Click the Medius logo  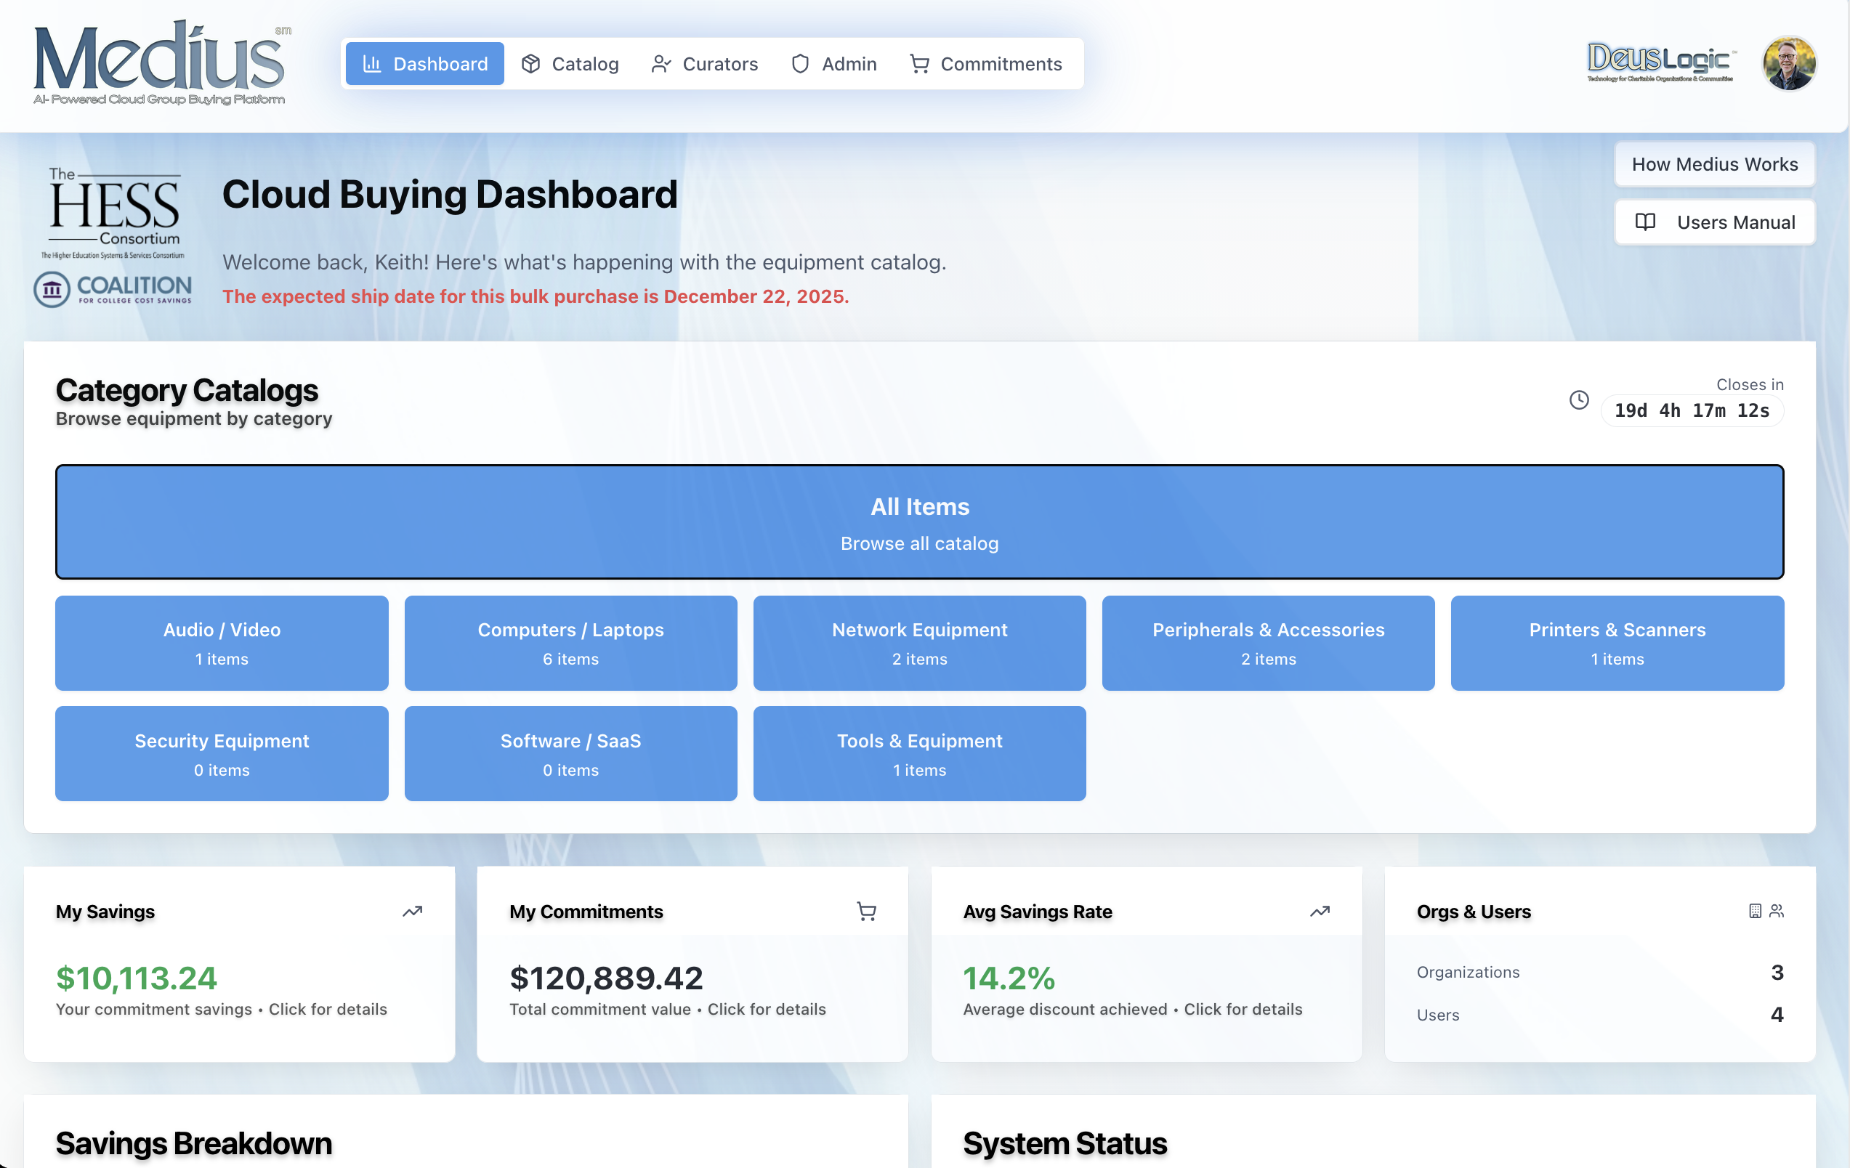click(x=160, y=63)
